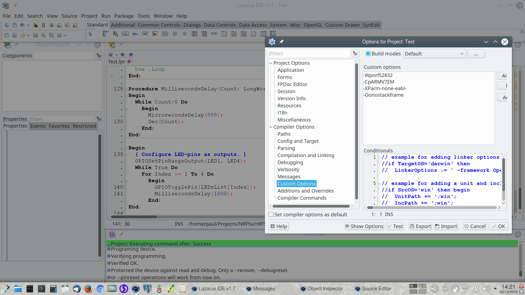
Task: Click the Test button in options dialog
Action: 395,226
